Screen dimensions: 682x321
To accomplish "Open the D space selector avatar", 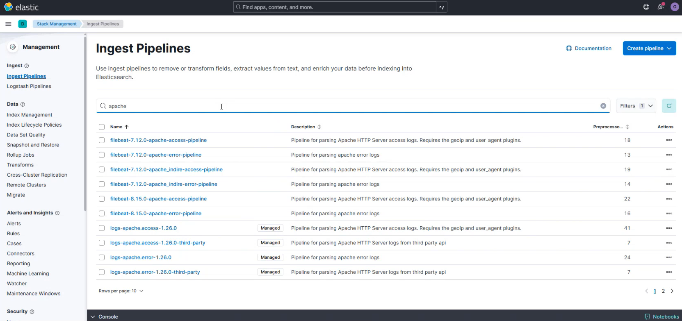I will 23,24.
